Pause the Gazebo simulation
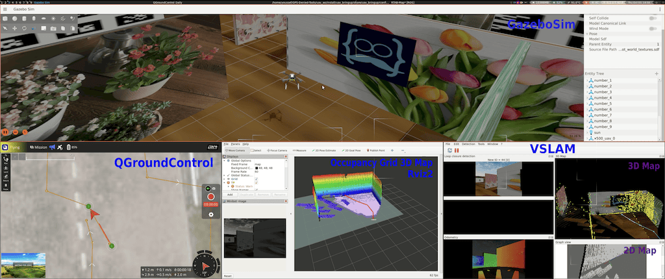 tap(5, 132)
